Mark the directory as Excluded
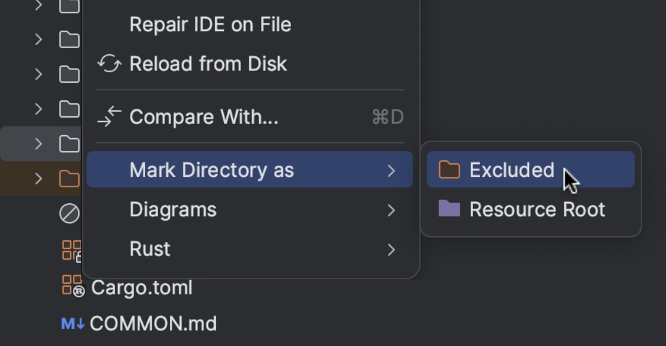Image resolution: width=666 pixels, height=346 pixels. (511, 170)
